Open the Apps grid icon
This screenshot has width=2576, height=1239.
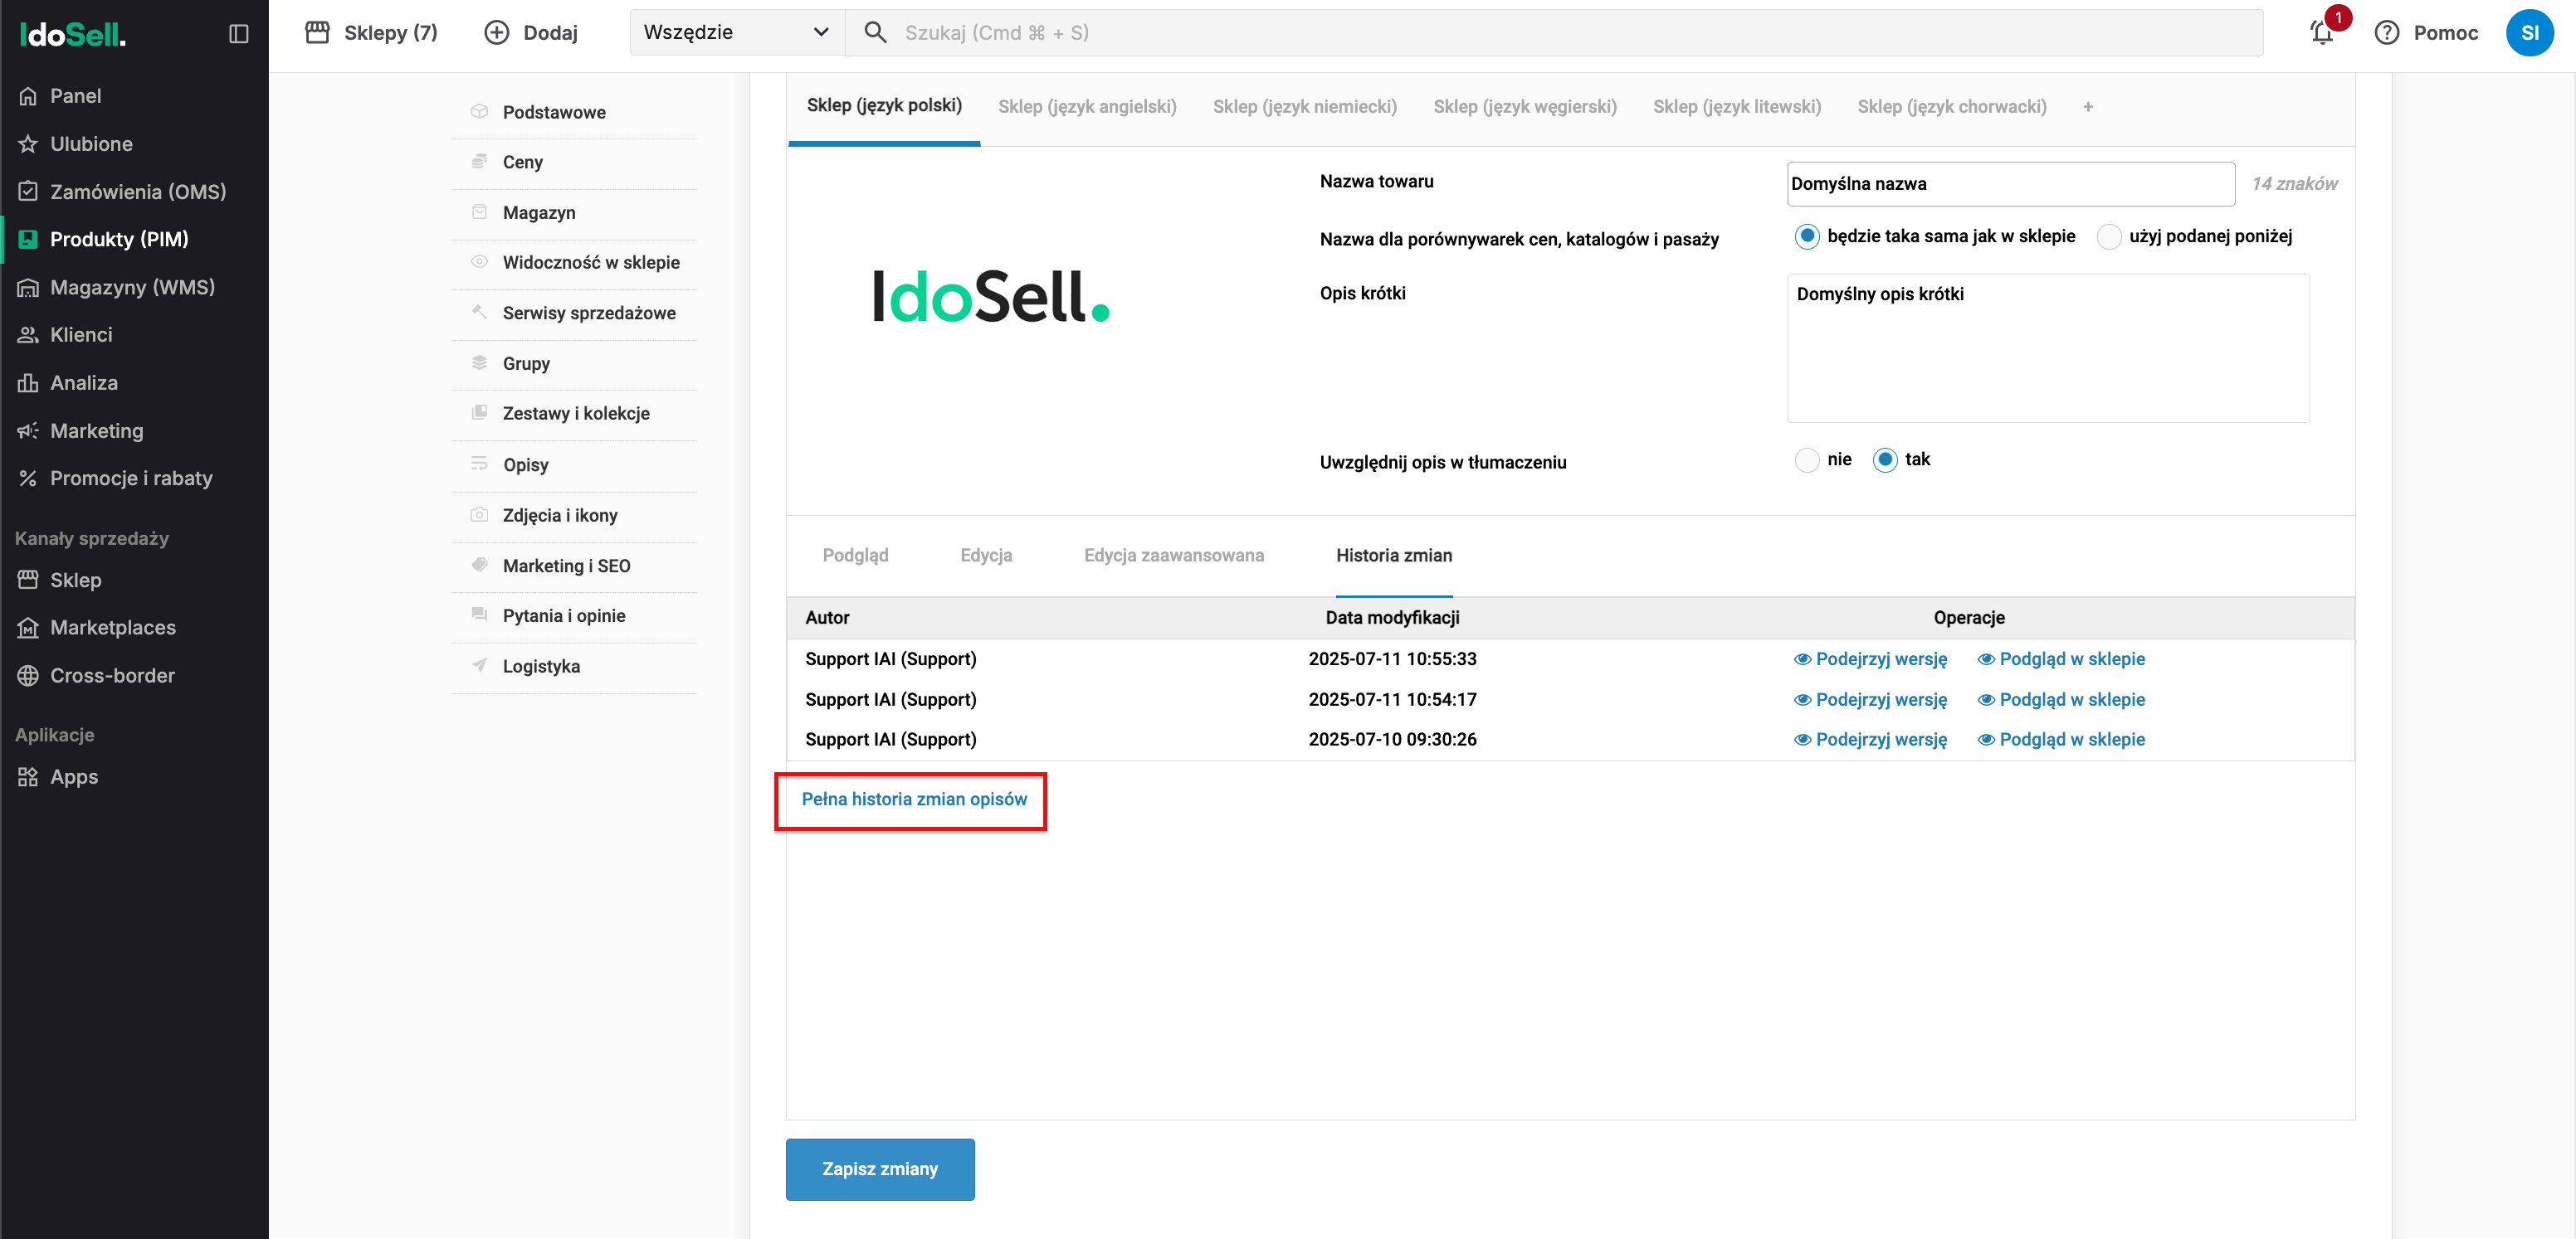coord(28,776)
